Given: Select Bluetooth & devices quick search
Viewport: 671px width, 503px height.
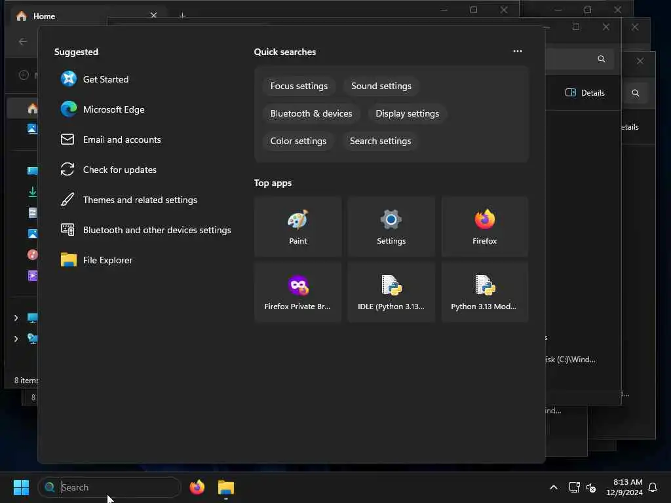Looking at the screenshot, I should pos(311,113).
